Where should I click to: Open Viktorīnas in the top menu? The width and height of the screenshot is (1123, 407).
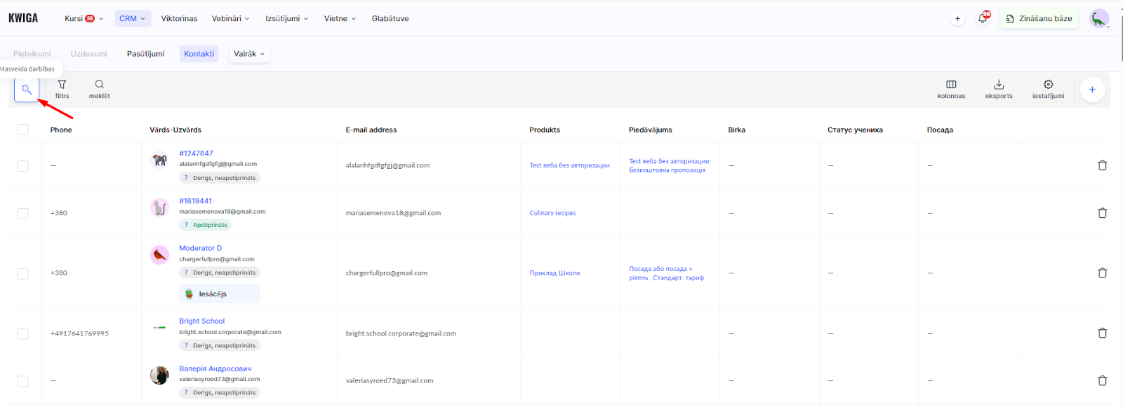tap(179, 19)
